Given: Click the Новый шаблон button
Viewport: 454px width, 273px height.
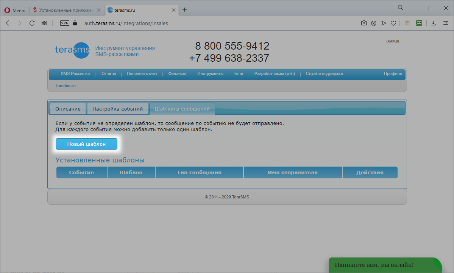Looking at the screenshot, I should [x=87, y=144].
